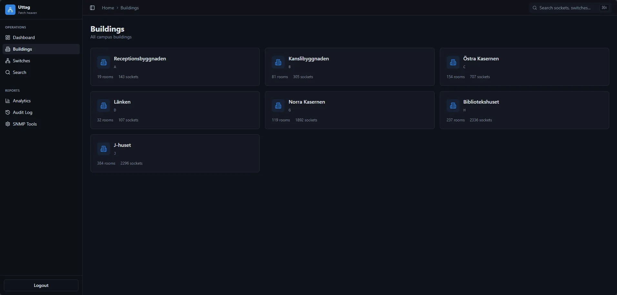This screenshot has height=295, width=617.
Task: Open the Analytics chart icon
Action: tap(8, 101)
